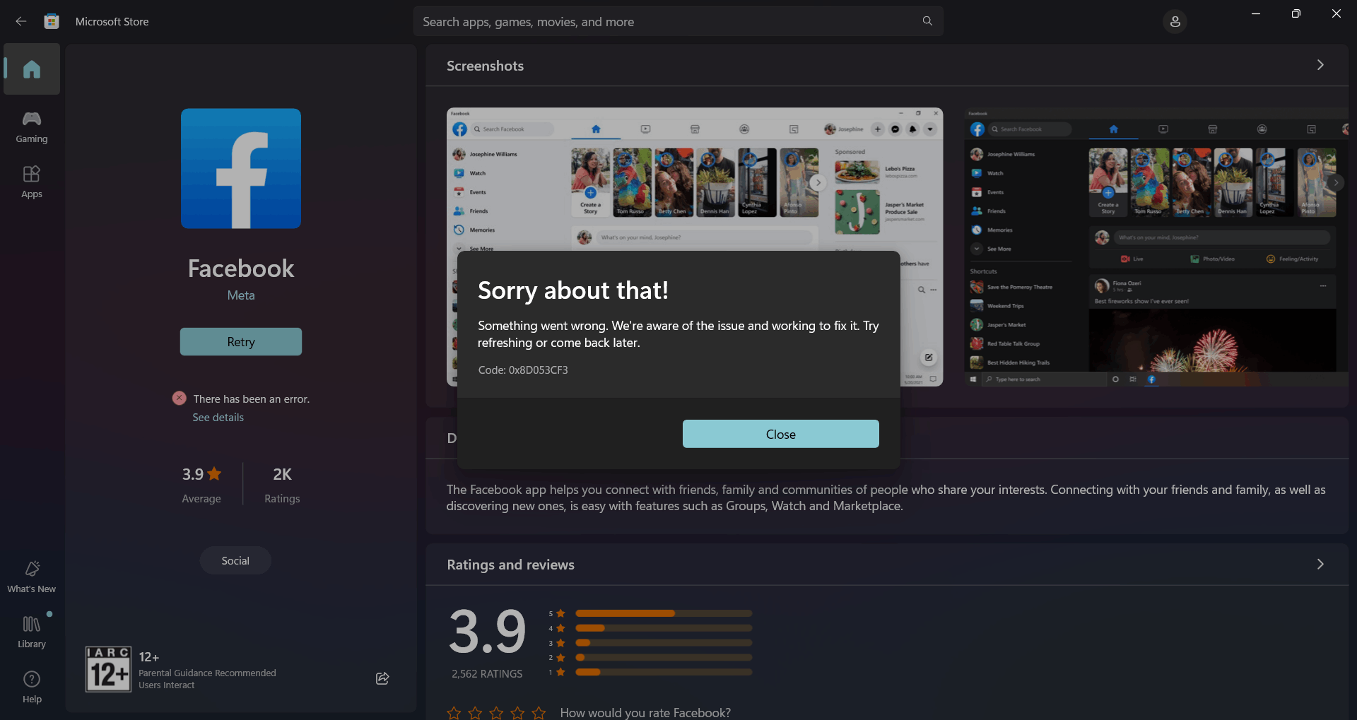Click the 1-star rating bar
Screen dimensions: 1357x720
click(664, 672)
